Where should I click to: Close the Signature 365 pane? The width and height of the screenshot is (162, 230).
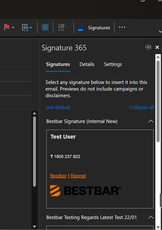click(157, 47)
